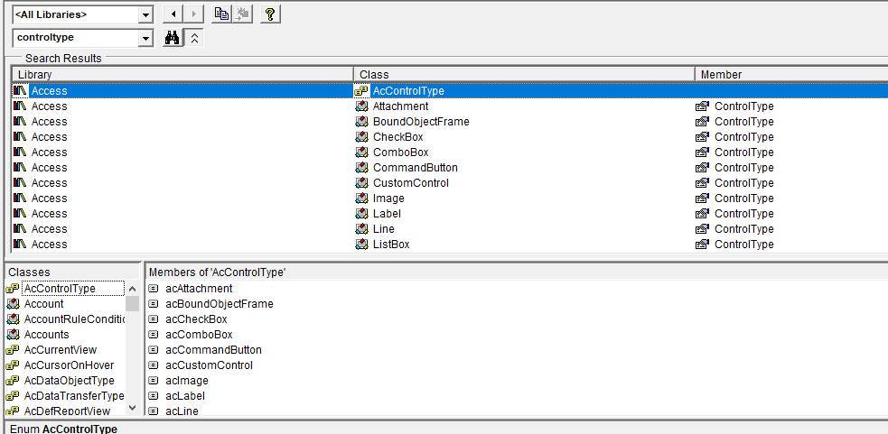This screenshot has height=434, width=888.
Task: Select Accounts in Classes list
Action: pyautogui.click(x=46, y=335)
